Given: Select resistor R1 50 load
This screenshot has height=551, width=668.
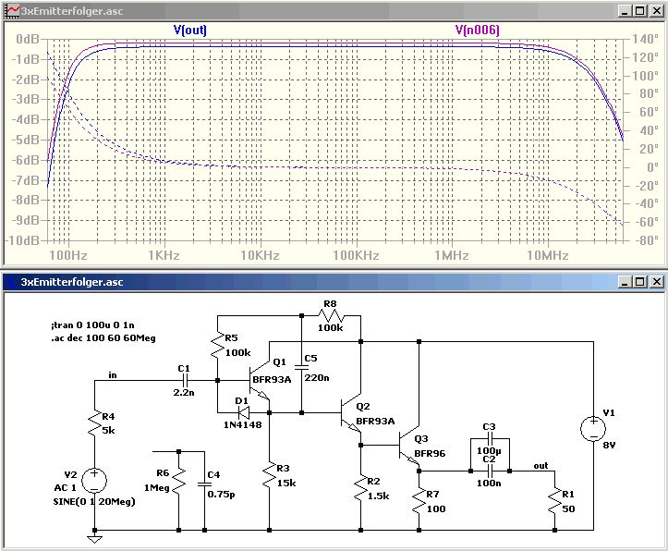Looking at the screenshot, I should (554, 501).
